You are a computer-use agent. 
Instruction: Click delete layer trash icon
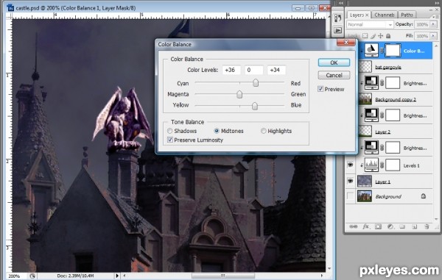427,226
